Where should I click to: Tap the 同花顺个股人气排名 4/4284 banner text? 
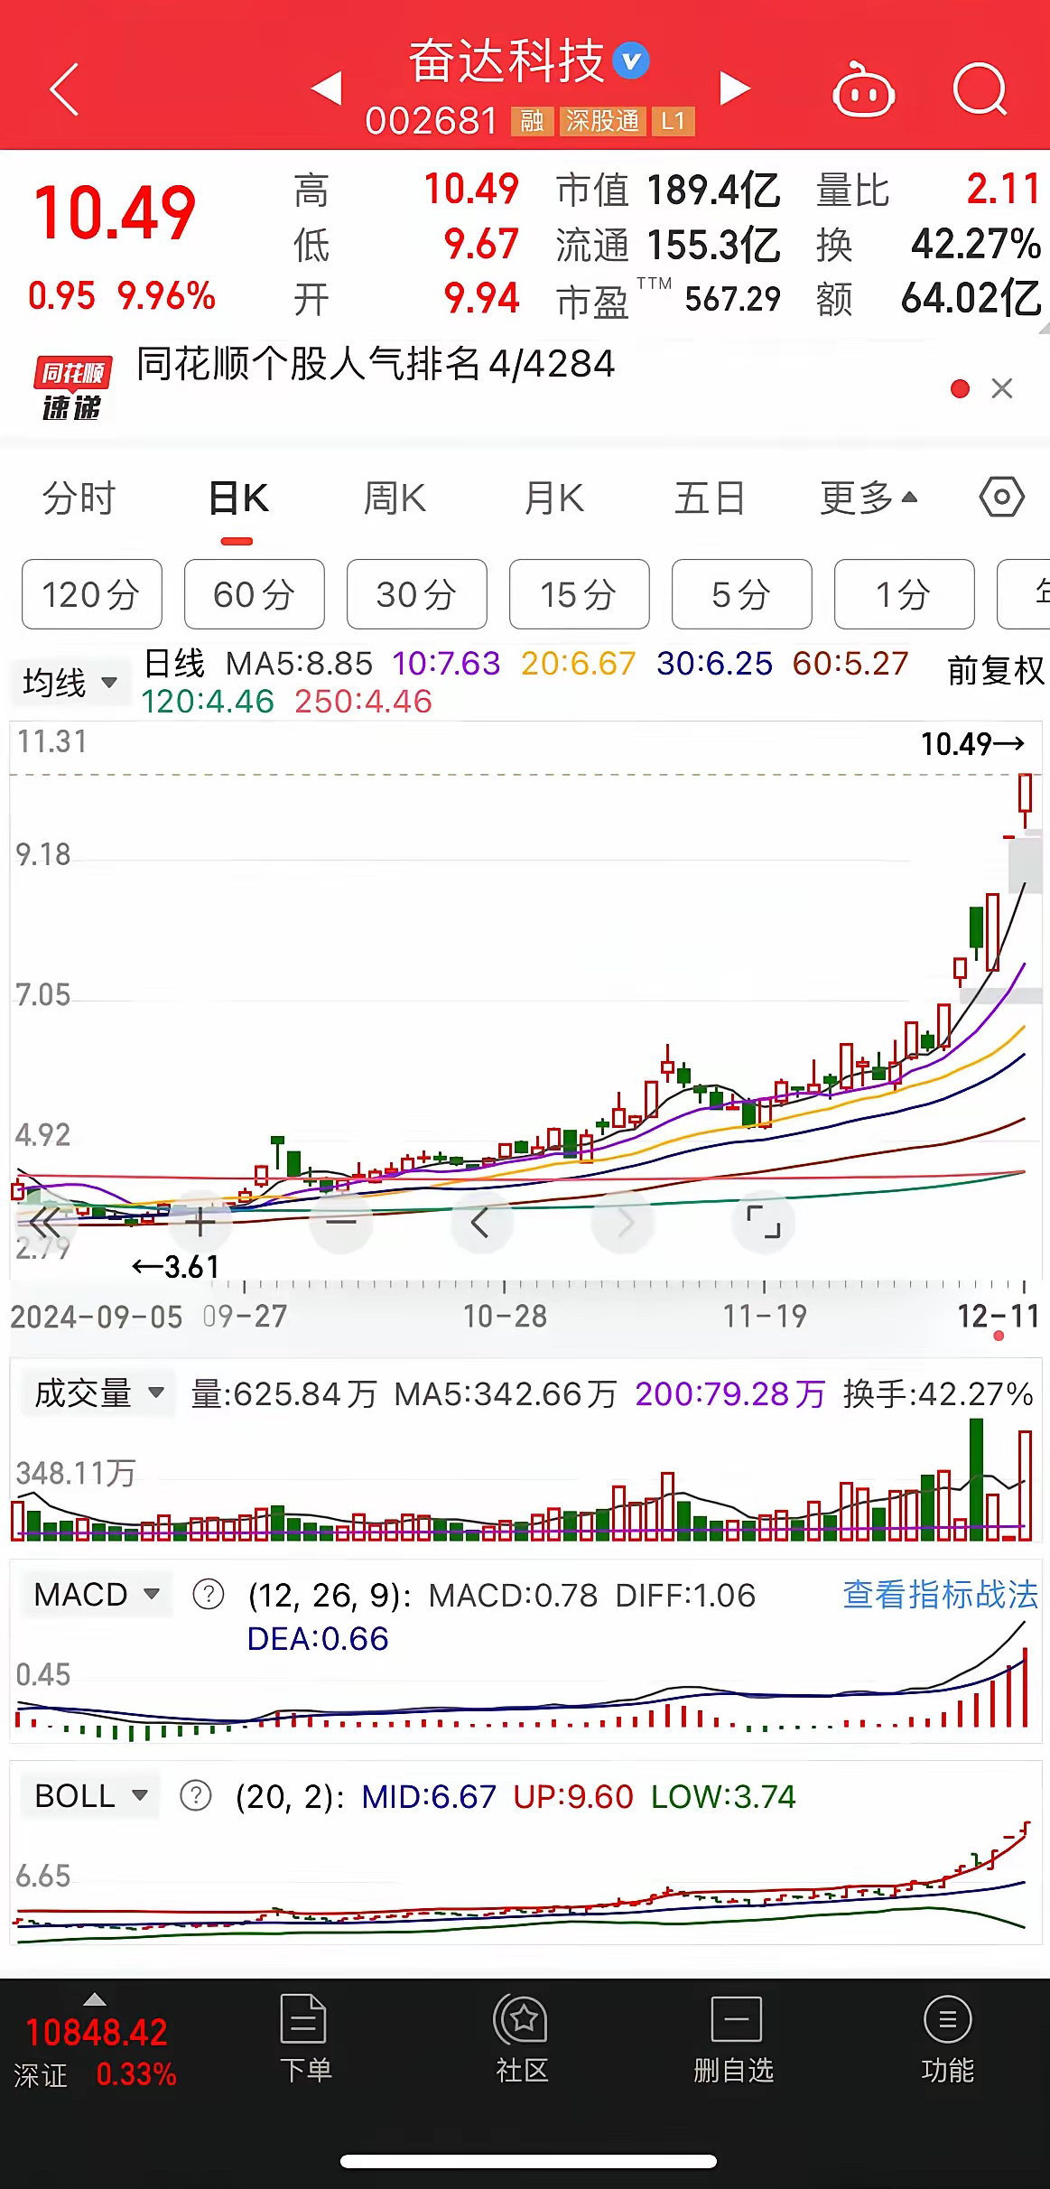(x=376, y=364)
